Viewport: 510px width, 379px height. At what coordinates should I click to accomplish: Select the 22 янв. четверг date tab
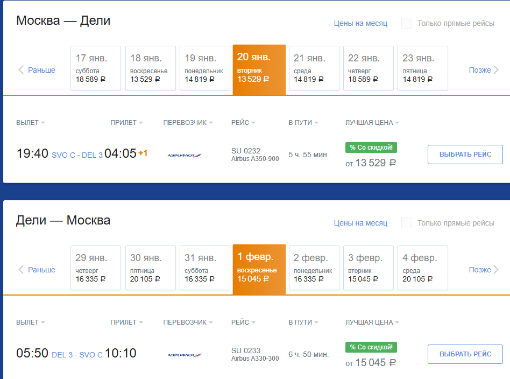point(369,68)
